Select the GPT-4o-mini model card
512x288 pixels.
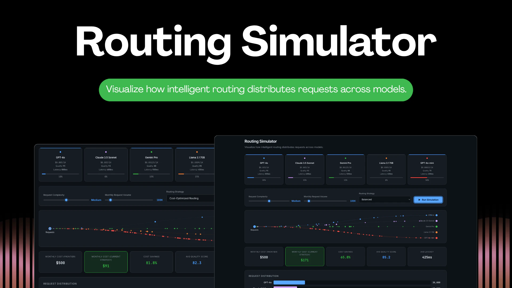coord(427,169)
